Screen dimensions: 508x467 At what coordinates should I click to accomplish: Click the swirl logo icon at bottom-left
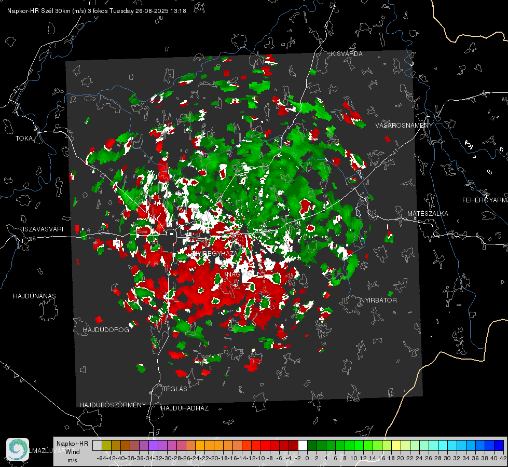18,449
